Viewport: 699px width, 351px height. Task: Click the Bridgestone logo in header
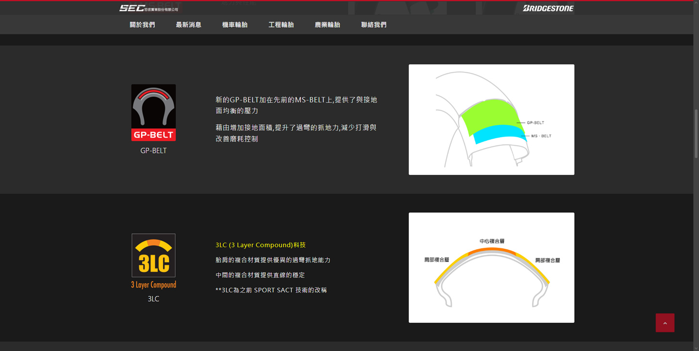548,8
